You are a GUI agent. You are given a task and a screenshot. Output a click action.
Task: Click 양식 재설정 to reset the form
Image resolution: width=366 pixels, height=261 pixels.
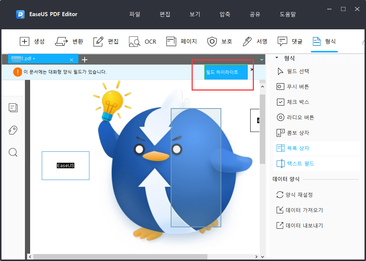pos(294,195)
